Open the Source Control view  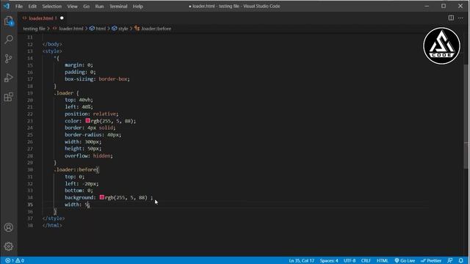tap(9, 59)
